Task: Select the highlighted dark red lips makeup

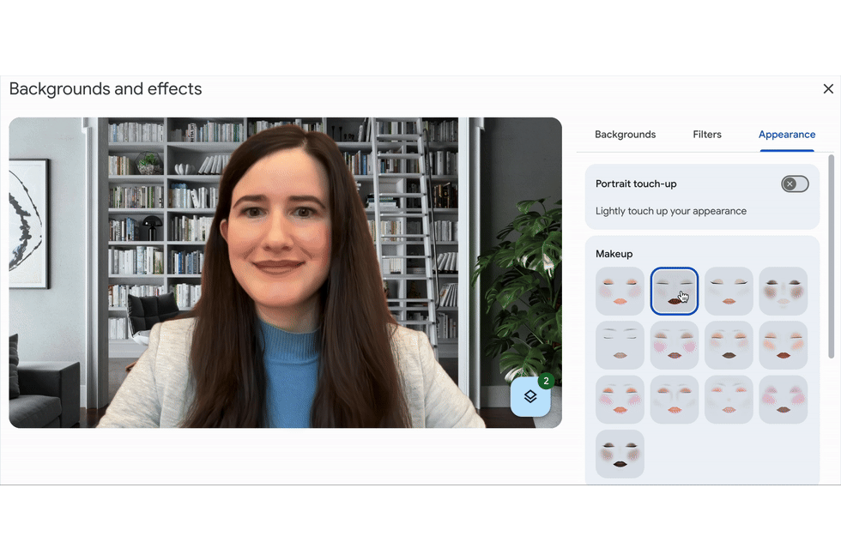Action: pyautogui.click(x=674, y=292)
